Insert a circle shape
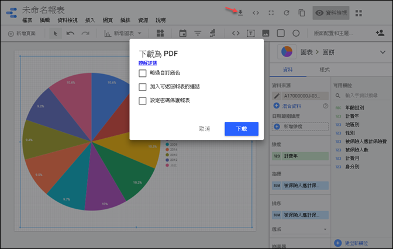Viewport: 393px width, 249px height. pos(296,33)
